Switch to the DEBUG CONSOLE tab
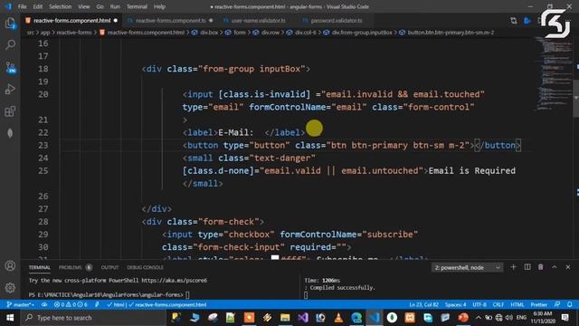The image size is (579, 326). [x=145, y=267]
